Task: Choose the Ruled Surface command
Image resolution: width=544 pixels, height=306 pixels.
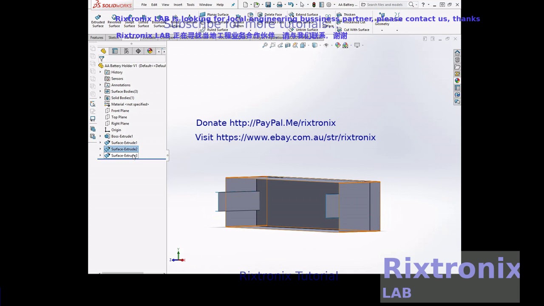Action: [x=215, y=30]
